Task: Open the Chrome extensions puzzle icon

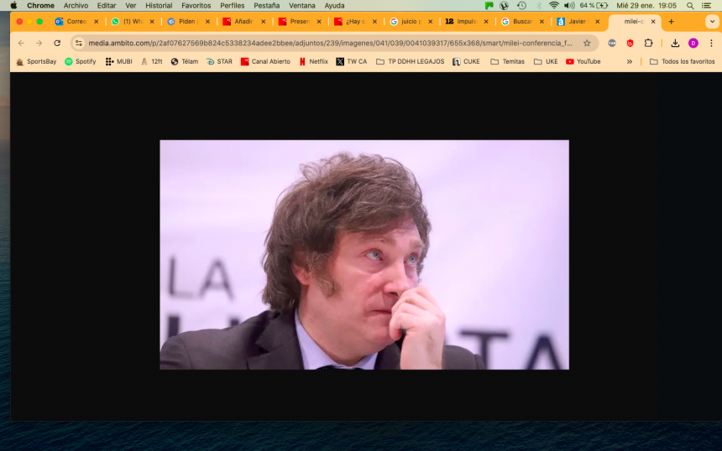Action: (648, 43)
